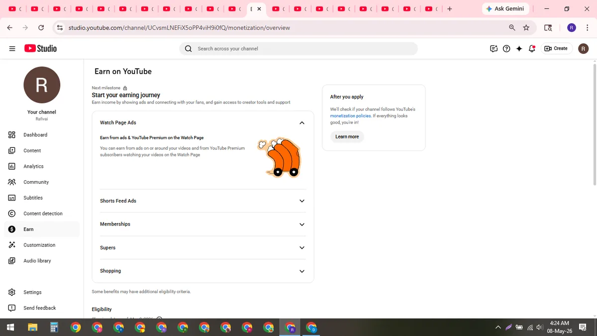Open Subtitles in the sidebar
597x336 pixels.
(41, 198)
